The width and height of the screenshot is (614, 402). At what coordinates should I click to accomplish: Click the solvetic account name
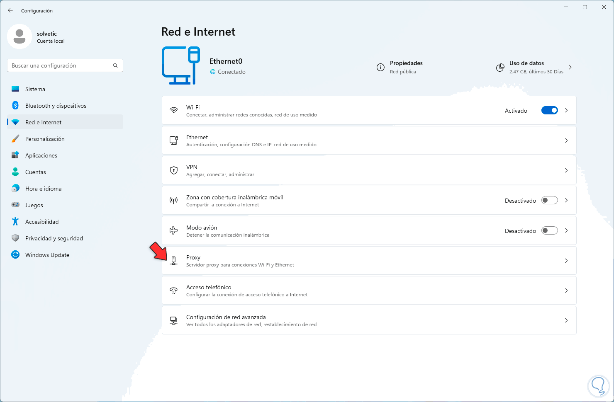click(47, 34)
